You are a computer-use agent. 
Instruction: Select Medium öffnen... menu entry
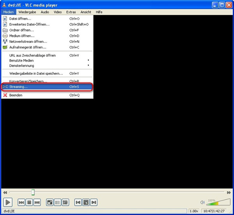pos(47,36)
